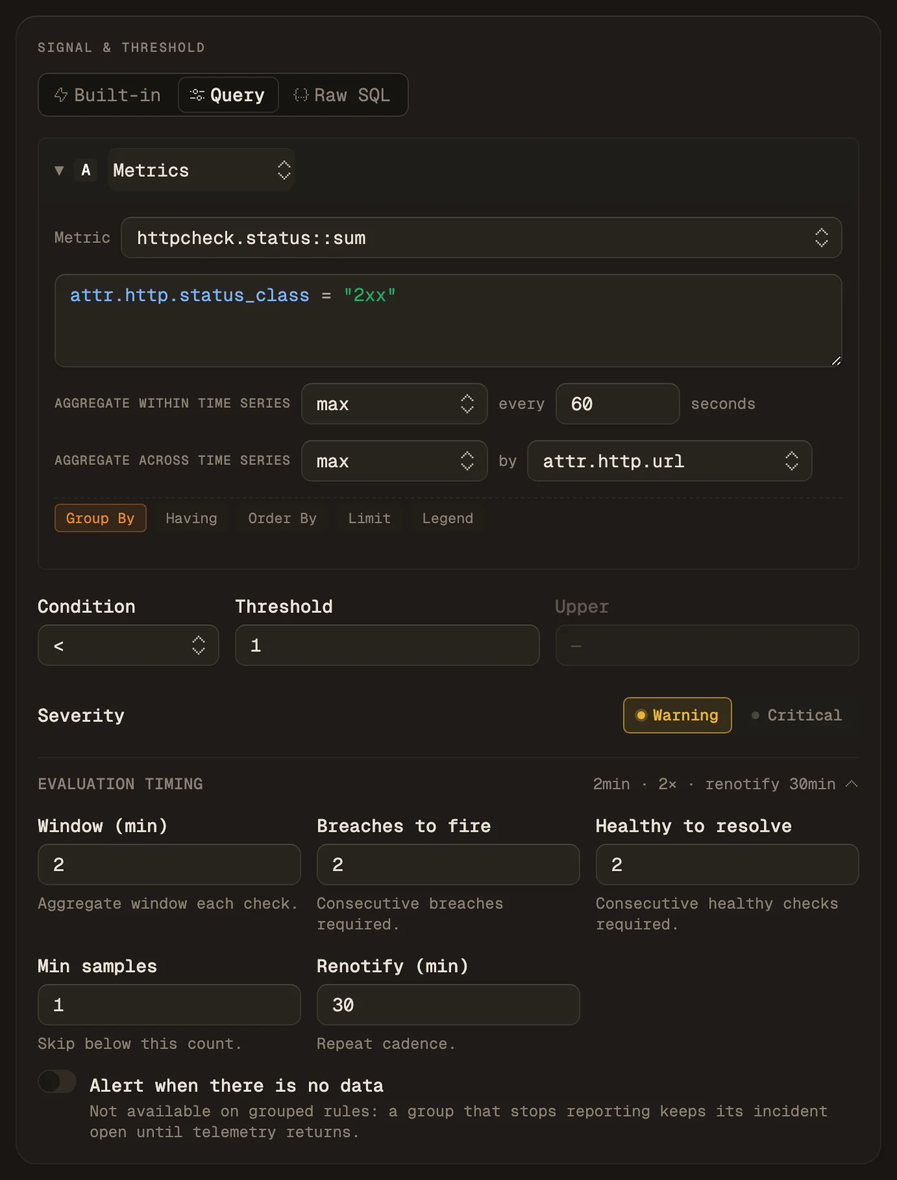
Task: Edit the Threshold value field
Action: pyautogui.click(x=387, y=645)
